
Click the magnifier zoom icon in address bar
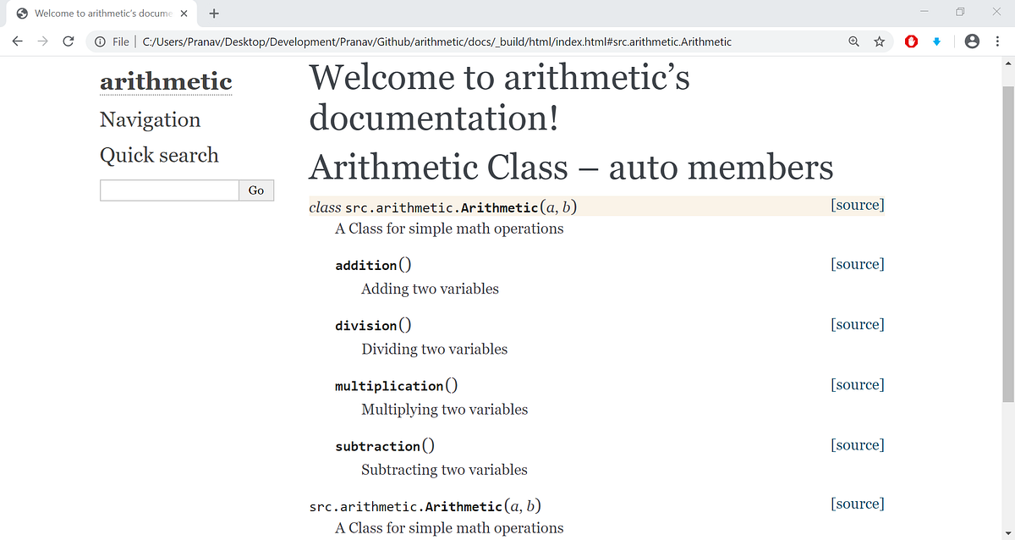tap(853, 41)
